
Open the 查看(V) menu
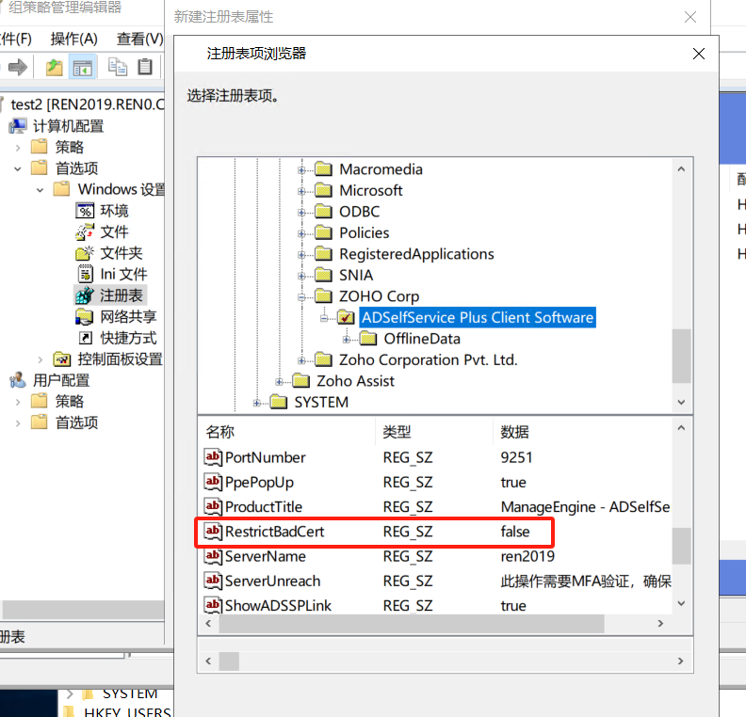[139, 39]
